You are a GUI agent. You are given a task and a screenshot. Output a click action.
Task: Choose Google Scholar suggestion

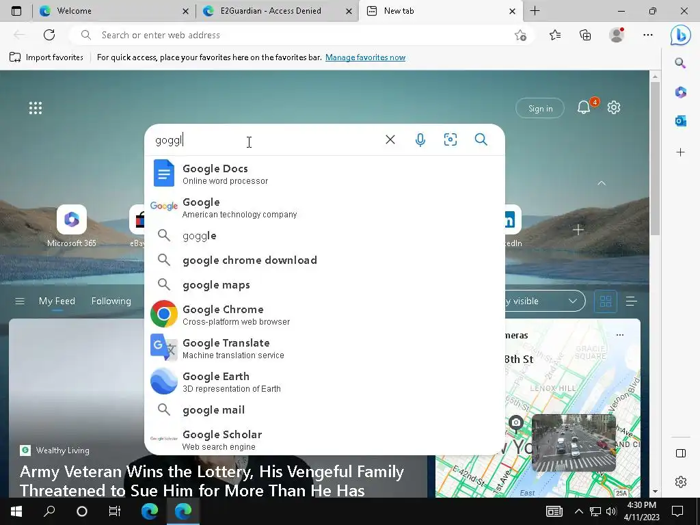[325, 440]
